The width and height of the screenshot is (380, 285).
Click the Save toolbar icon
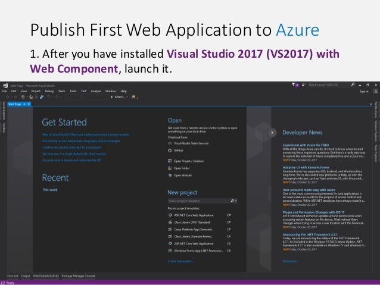click(36, 97)
